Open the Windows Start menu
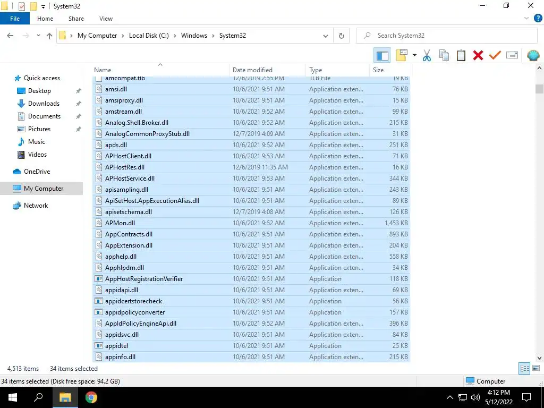The width and height of the screenshot is (544, 408). pos(13,397)
